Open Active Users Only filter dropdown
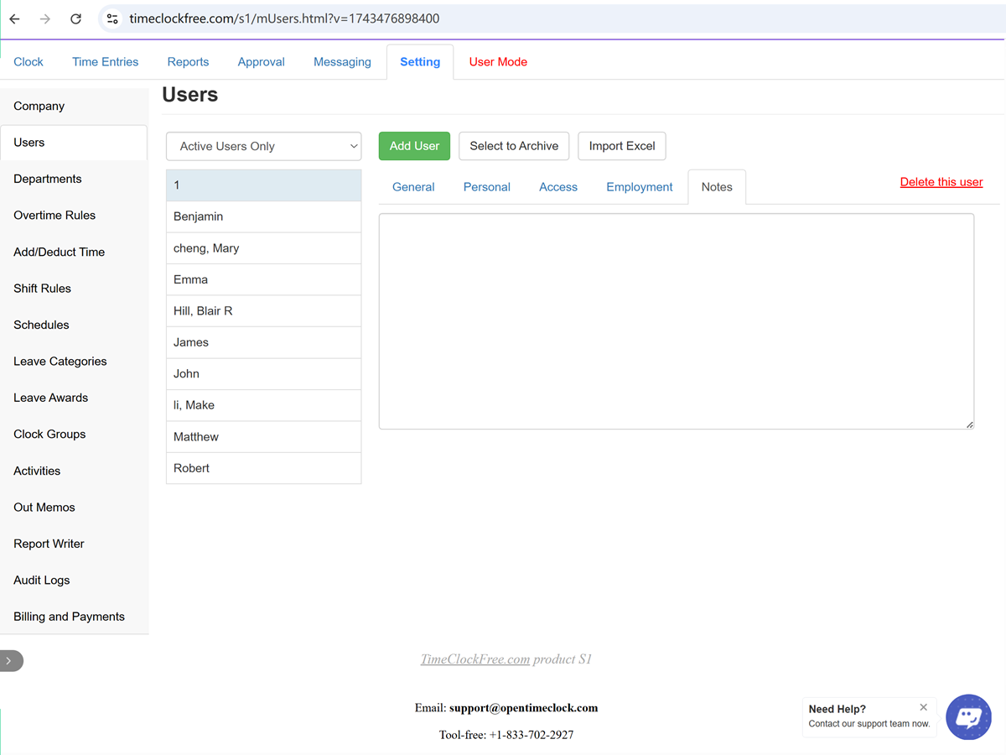Image resolution: width=1006 pixels, height=755 pixels. click(x=264, y=146)
